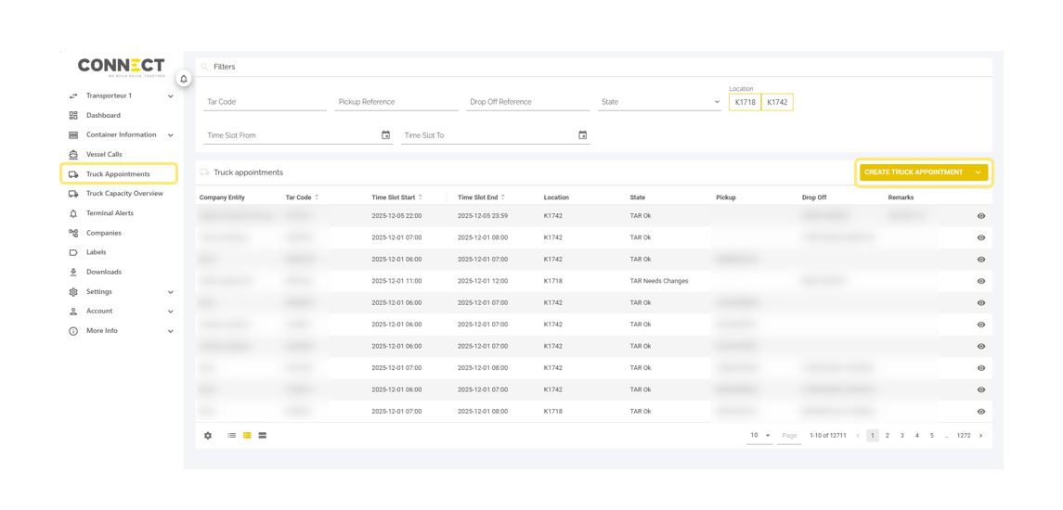Open table settings gear icon
The image size is (1063, 510).
pos(208,436)
